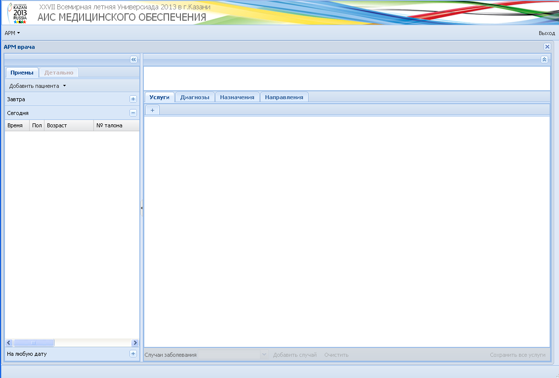The image size is (559, 378).
Task: Collapse the top patient info panel
Action: tap(544, 59)
